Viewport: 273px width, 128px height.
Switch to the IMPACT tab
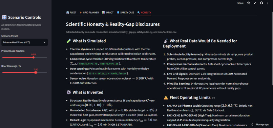coord(108,13)
